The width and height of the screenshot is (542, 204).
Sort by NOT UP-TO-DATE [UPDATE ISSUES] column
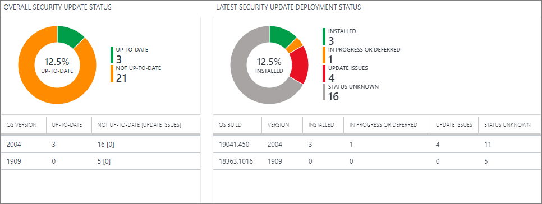(139, 125)
